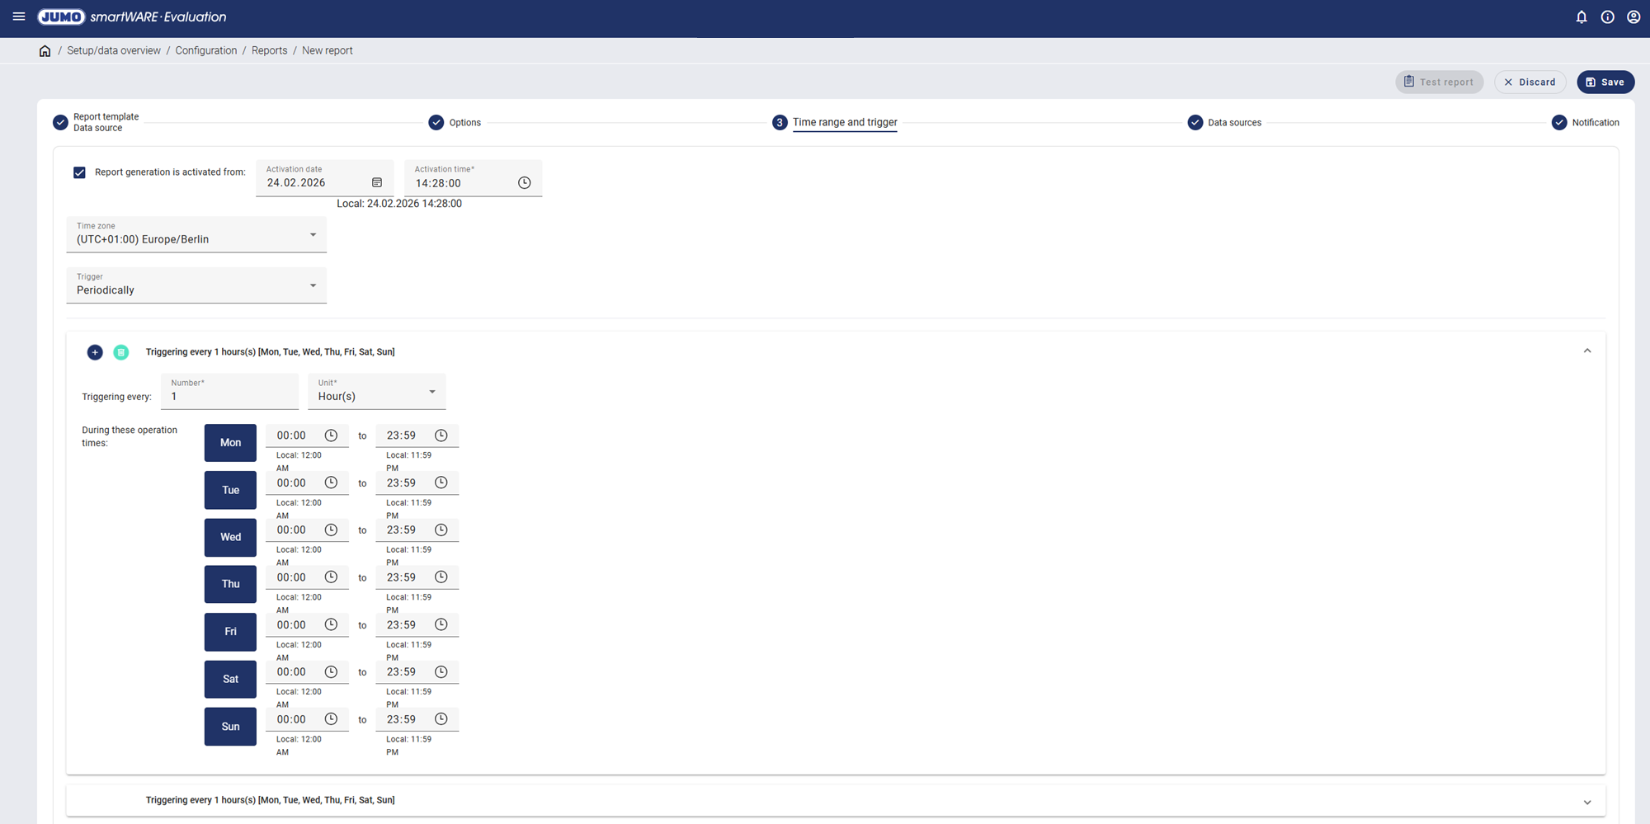Open the info help icon

pos(1607,17)
